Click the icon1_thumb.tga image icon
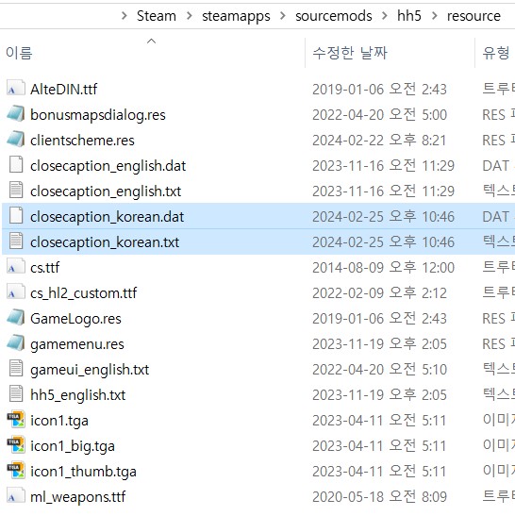Image resolution: width=515 pixels, height=516 pixels. tap(15, 471)
